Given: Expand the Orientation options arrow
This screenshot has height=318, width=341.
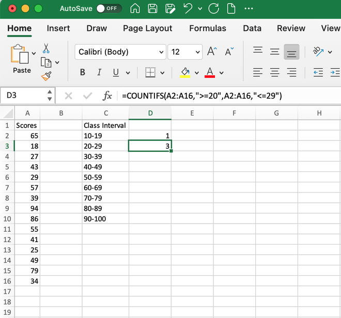Looking at the screenshot, I should tap(330, 52).
